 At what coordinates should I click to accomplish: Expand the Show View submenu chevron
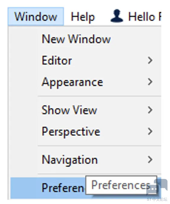[150, 110]
